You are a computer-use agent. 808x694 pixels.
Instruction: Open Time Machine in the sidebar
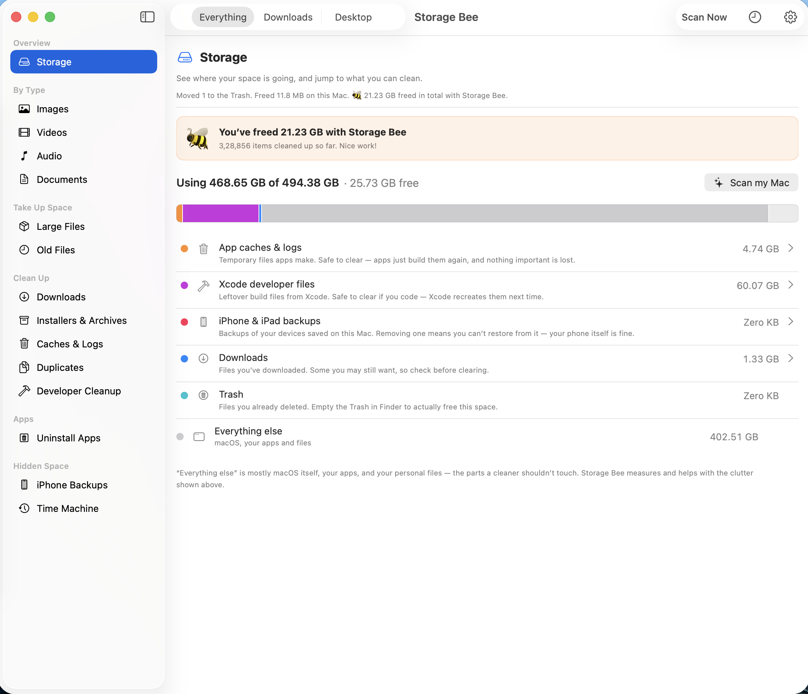tap(83, 509)
